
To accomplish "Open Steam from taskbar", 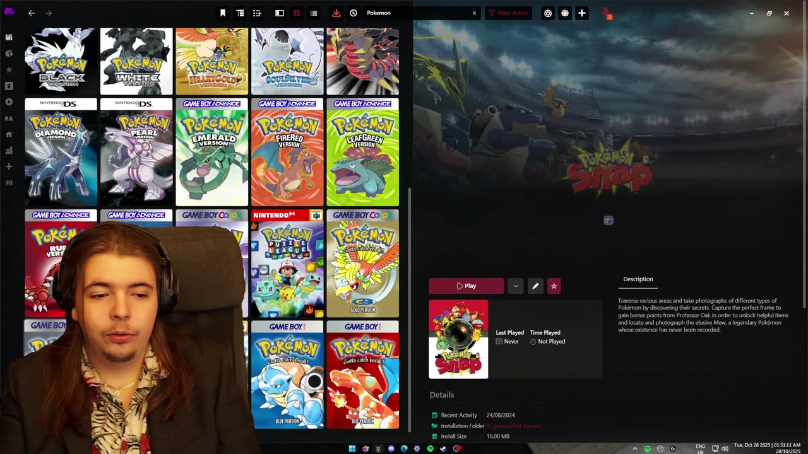I will click(x=443, y=449).
